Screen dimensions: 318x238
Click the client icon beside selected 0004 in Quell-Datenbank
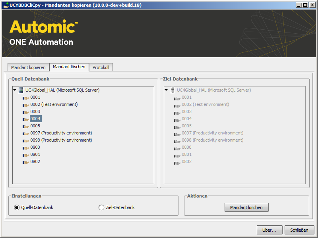[x=25, y=119]
